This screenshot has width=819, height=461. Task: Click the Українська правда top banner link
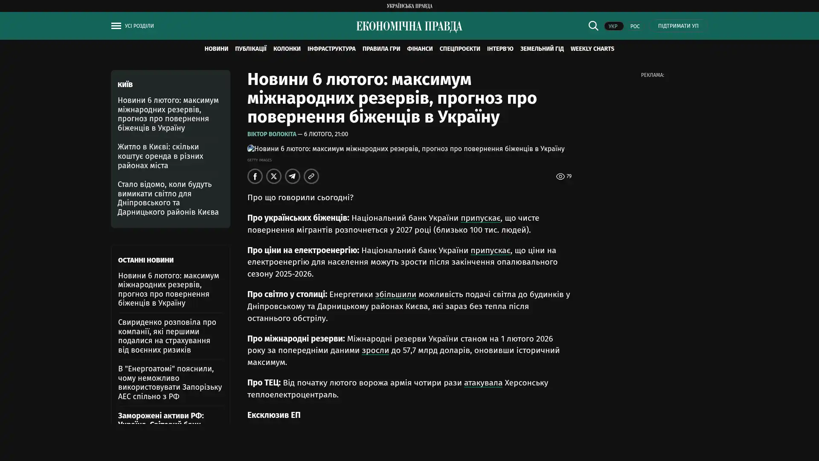coord(409,6)
